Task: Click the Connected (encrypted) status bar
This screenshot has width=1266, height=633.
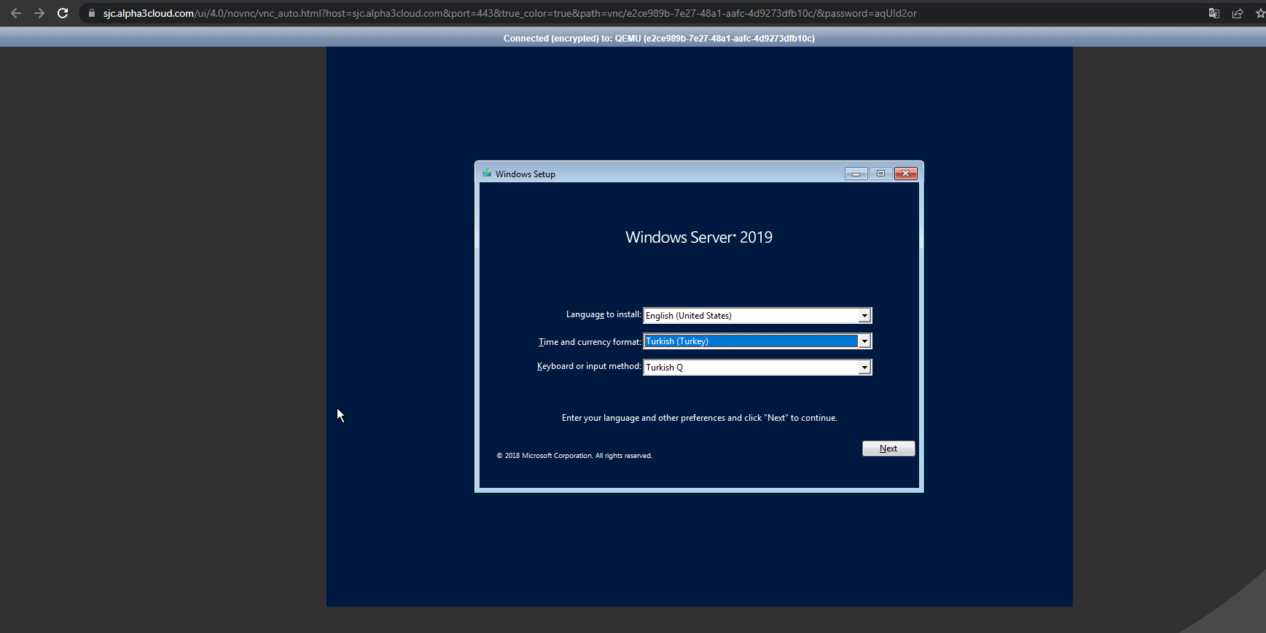Action: (x=659, y=38)
